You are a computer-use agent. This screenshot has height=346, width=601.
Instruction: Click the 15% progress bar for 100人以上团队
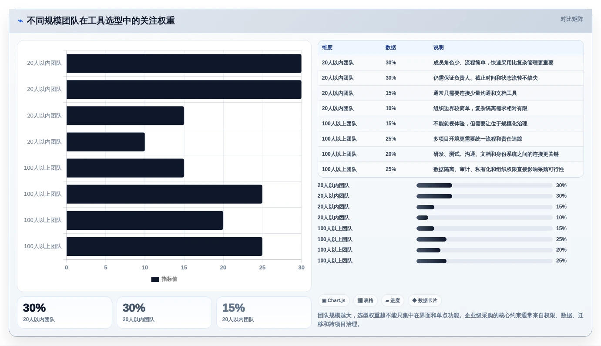[x=484, y=228]
